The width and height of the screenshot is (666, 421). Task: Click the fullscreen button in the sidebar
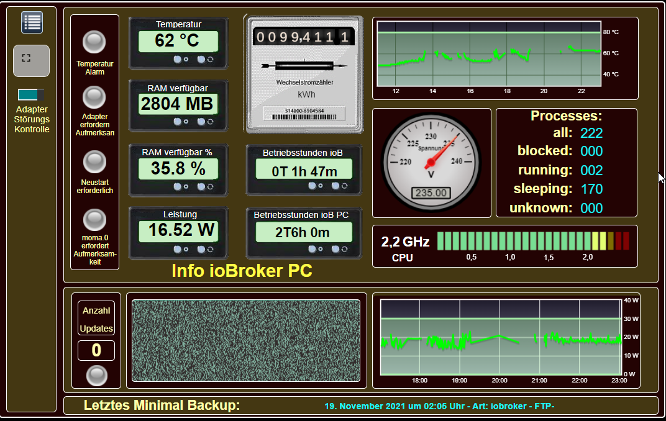click(x=31, y=60)
